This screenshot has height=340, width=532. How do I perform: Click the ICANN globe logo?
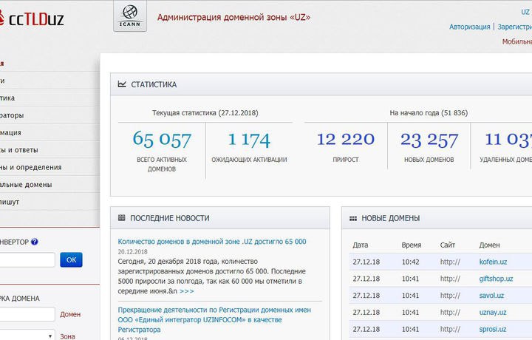point(130,16)
